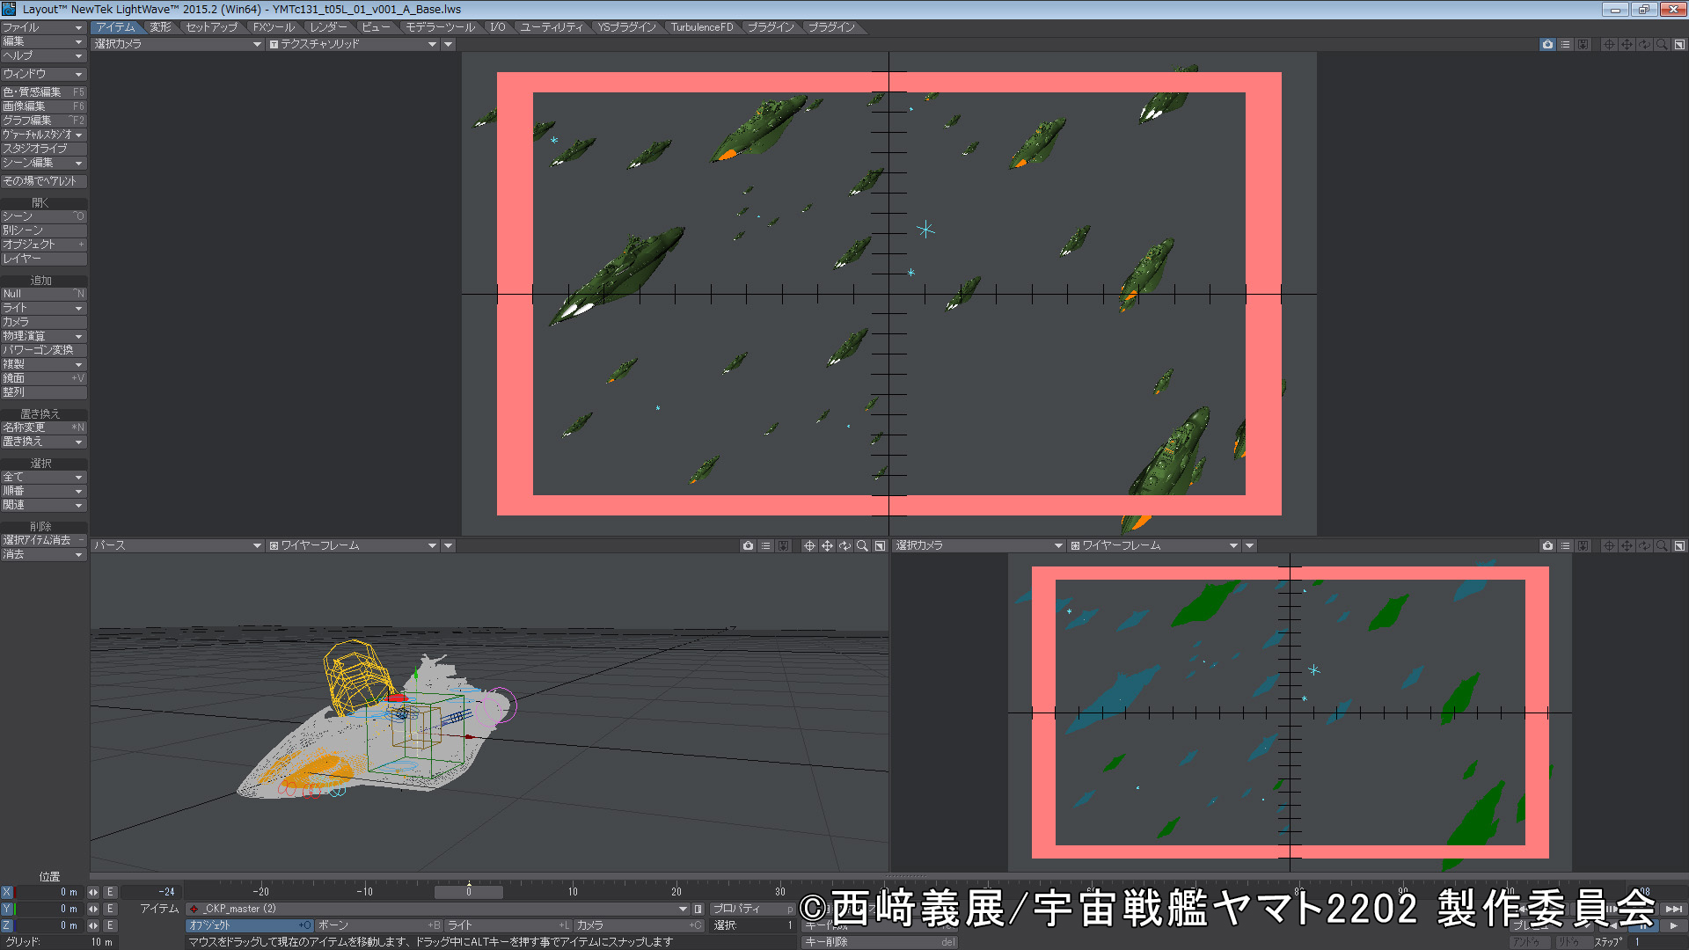Click the move-view icon in bottom-right viewport header
This screenshot has width=1689, height=950.
[1627, 545]
